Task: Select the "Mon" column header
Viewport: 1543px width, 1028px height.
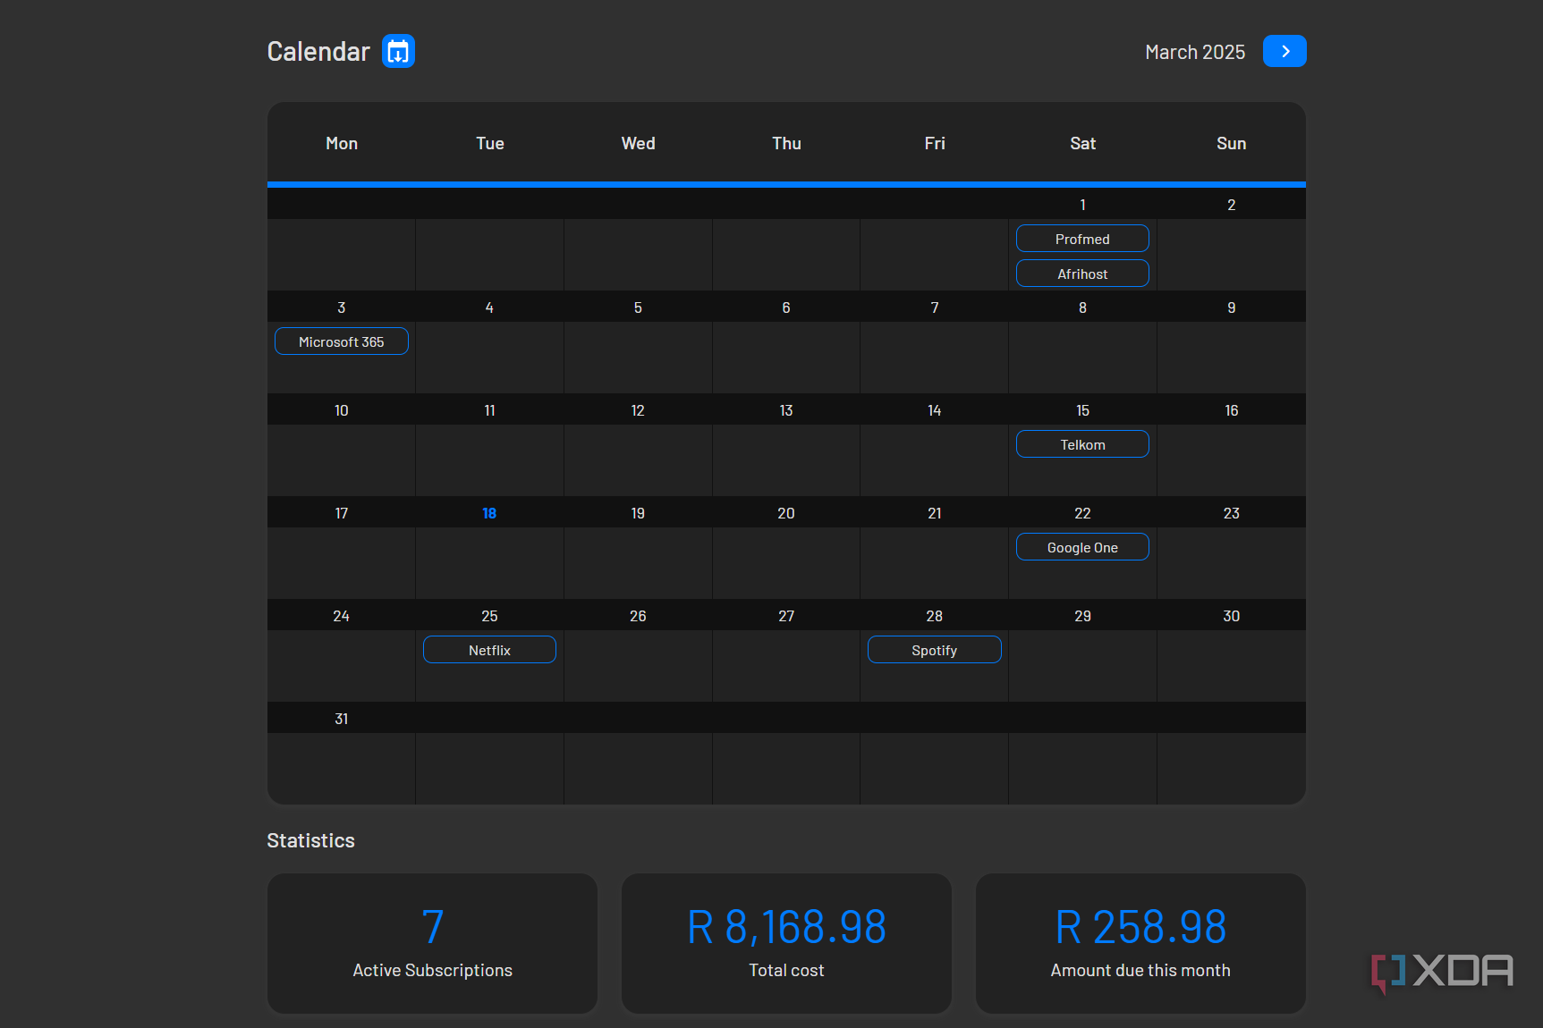Action: click(x=342, y=143)
